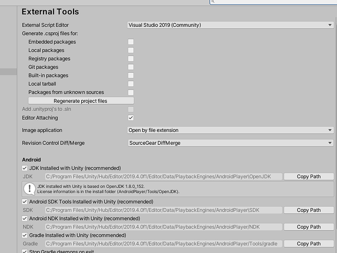Select the highlighted sidebar category row
The width and height of the screenshot is (337, 253).
[x=9, y=71]
